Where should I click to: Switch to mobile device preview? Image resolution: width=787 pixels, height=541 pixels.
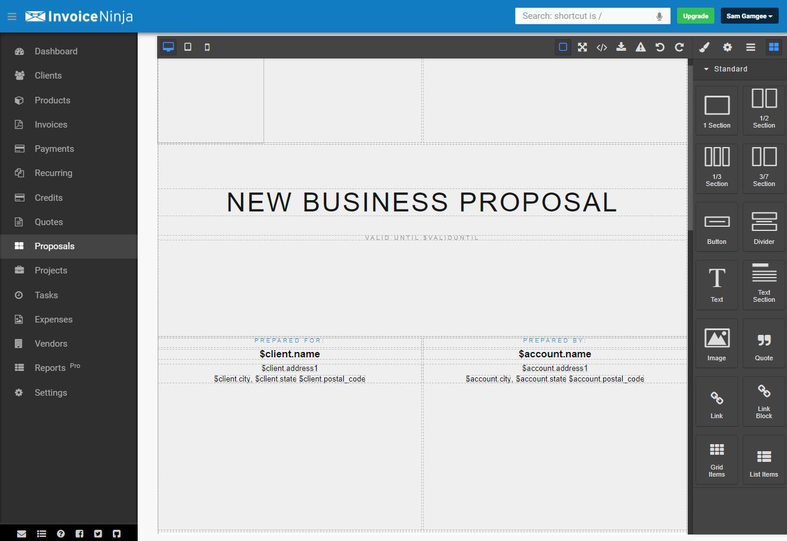[207, 47]
